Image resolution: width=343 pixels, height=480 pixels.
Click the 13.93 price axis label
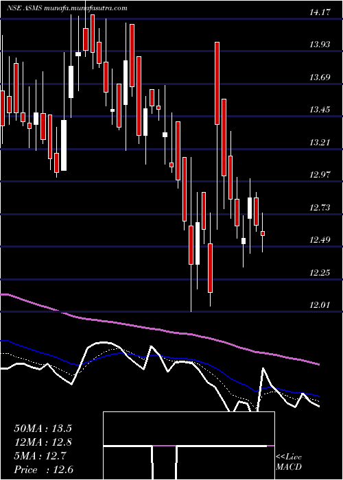320,45
